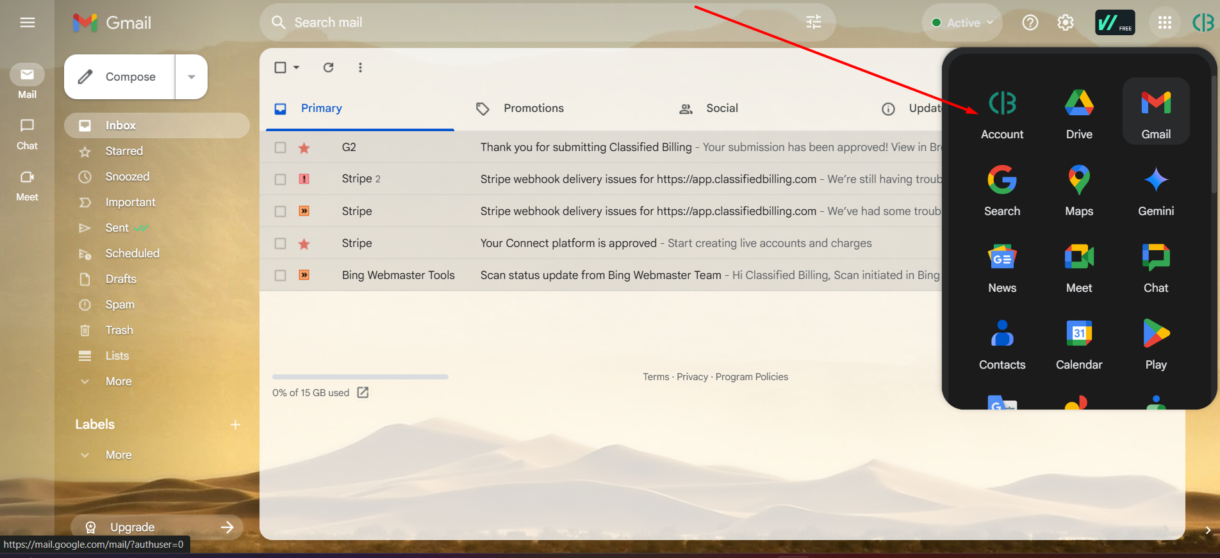1220x558 pixels.
Task: Expand the Compose options arrow
Action: click(x=191, y=77)
